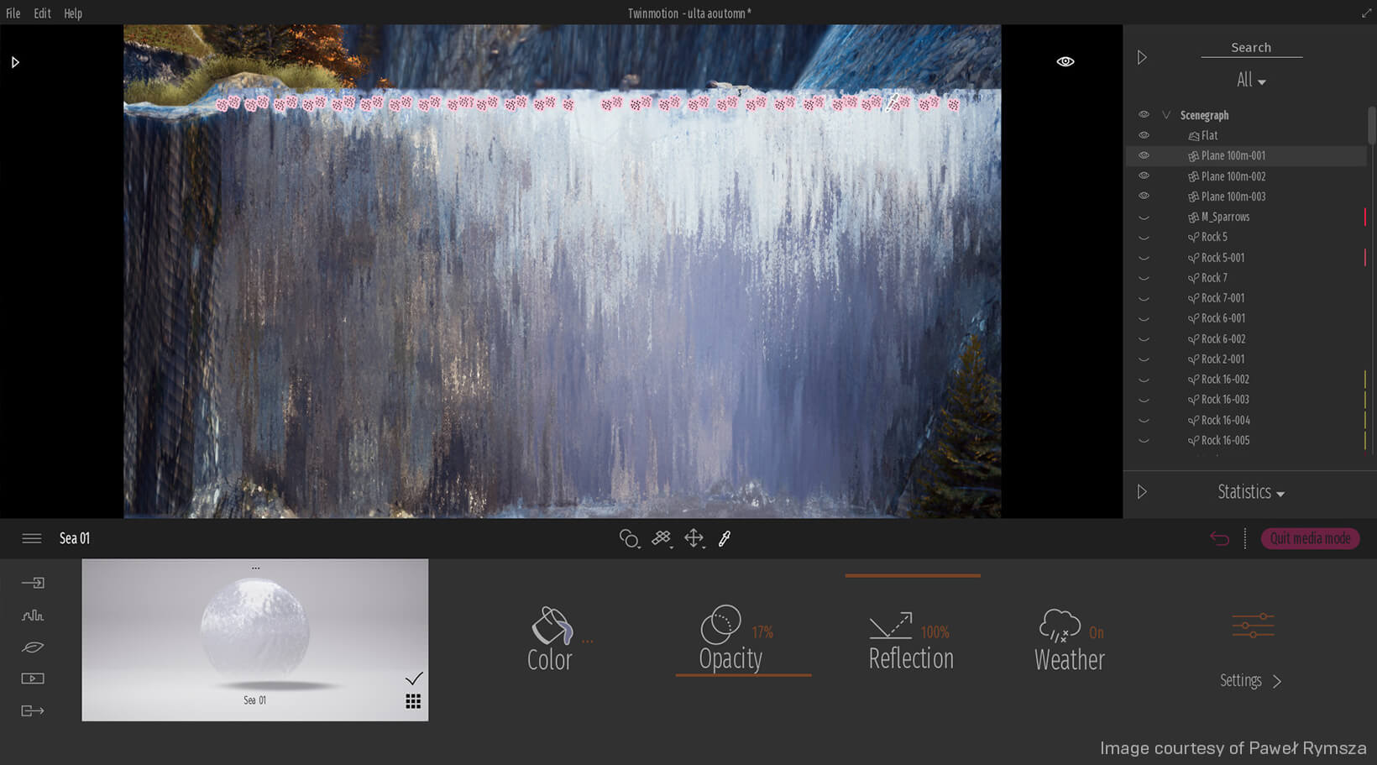The image size is (1377, 765).
Task: Open the Weather settings control
Action: pyautogui.click(x=1067, y=638)
